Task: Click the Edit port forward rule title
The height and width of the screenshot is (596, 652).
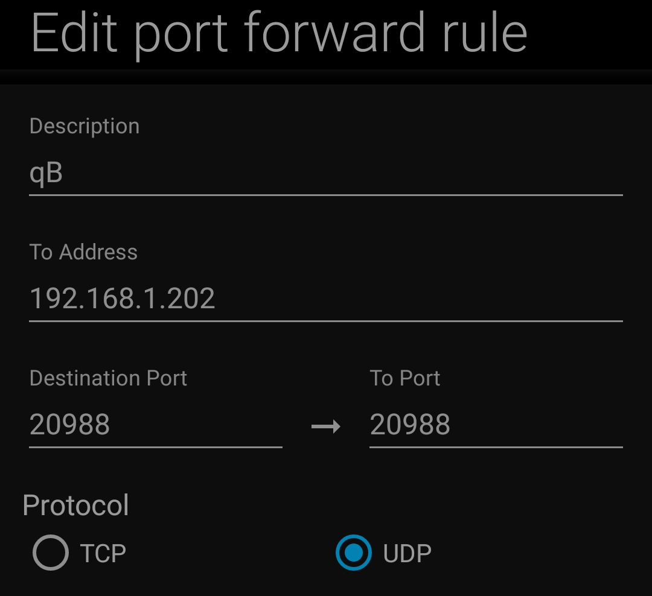Action: pyautogui.click(x=279, y=33)
